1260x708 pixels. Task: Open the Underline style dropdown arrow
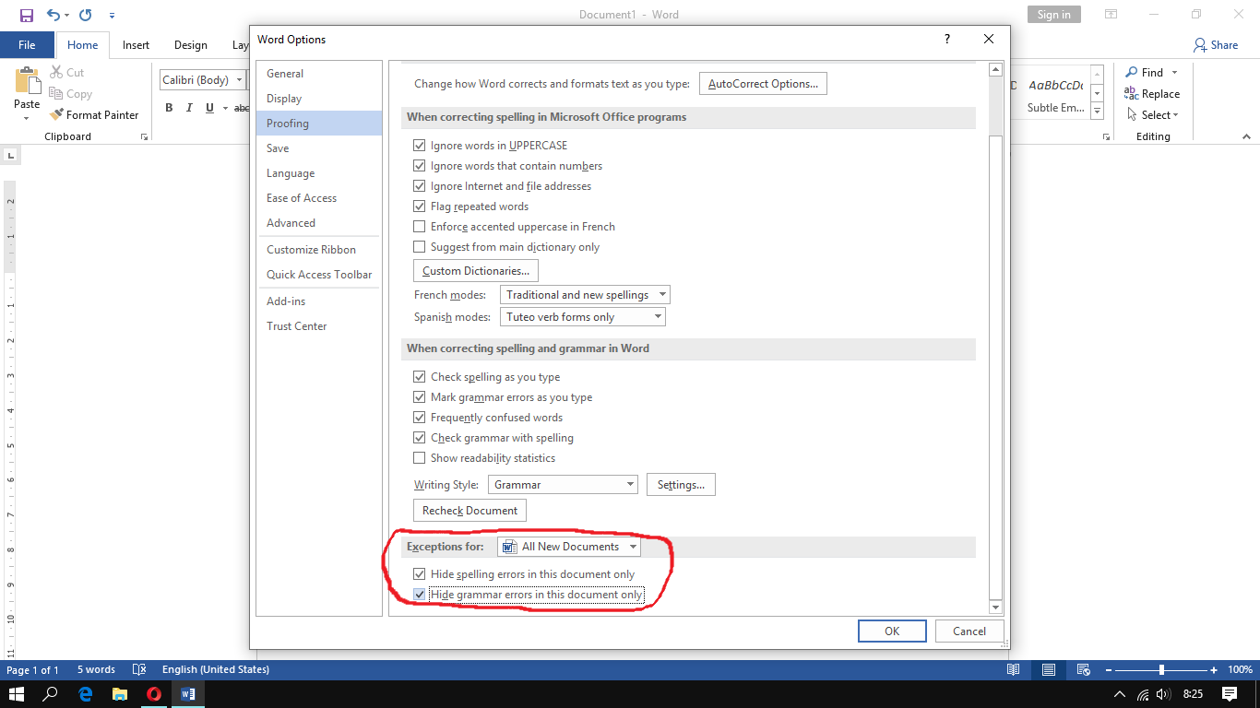[225, 108]
